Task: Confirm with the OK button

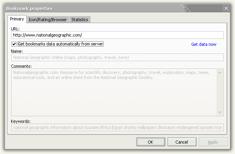Action: coord(151,142)
